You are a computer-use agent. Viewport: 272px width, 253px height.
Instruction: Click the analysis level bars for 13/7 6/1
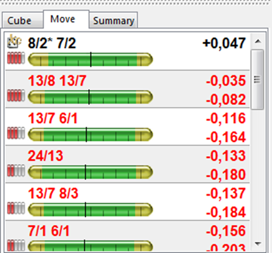[16, 133]
